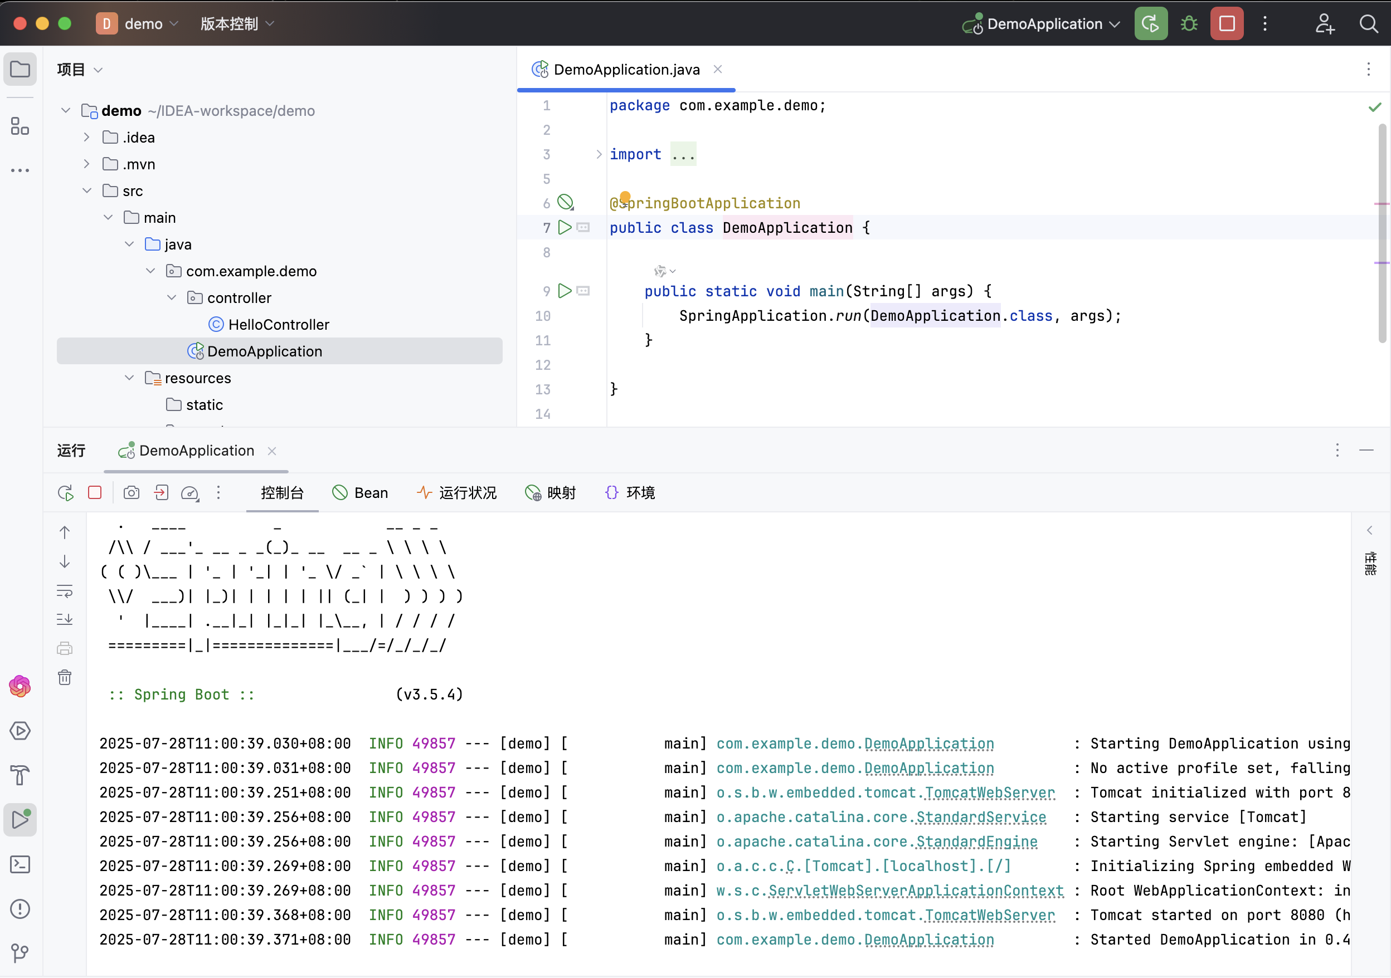Select the static folder in project tree
The width and height of the screenshot is (1391, 978).
pyautogui.click(x=194, y=404)
